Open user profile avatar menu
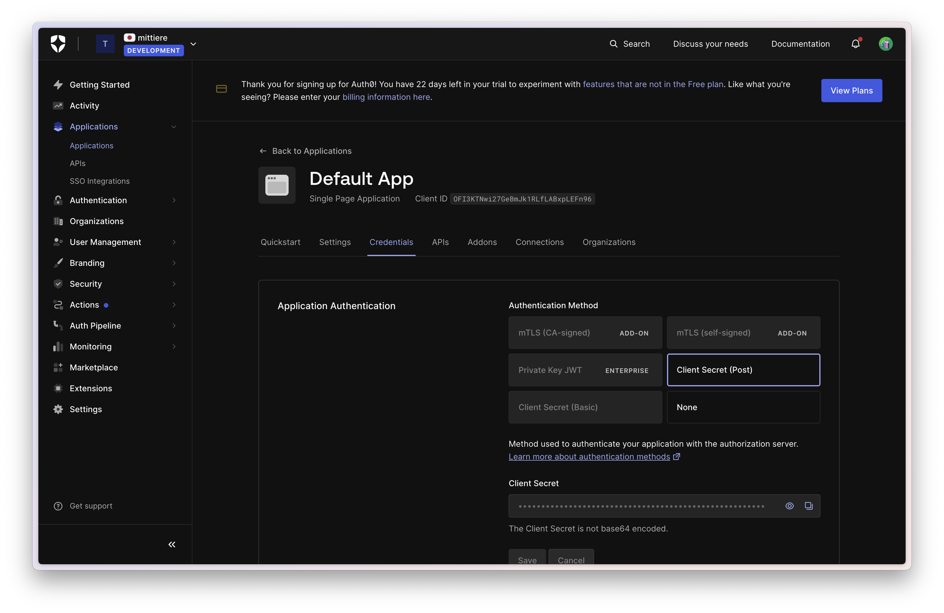Image resolution: width=944 pixels, height=613 pixels. click(885, 44)
